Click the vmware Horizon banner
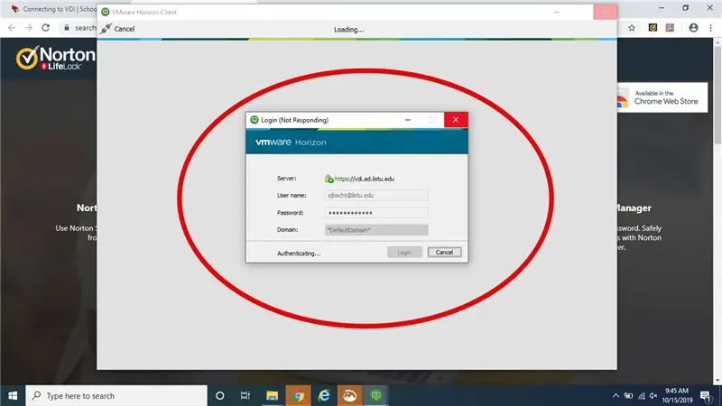 (x=356, y=142)
